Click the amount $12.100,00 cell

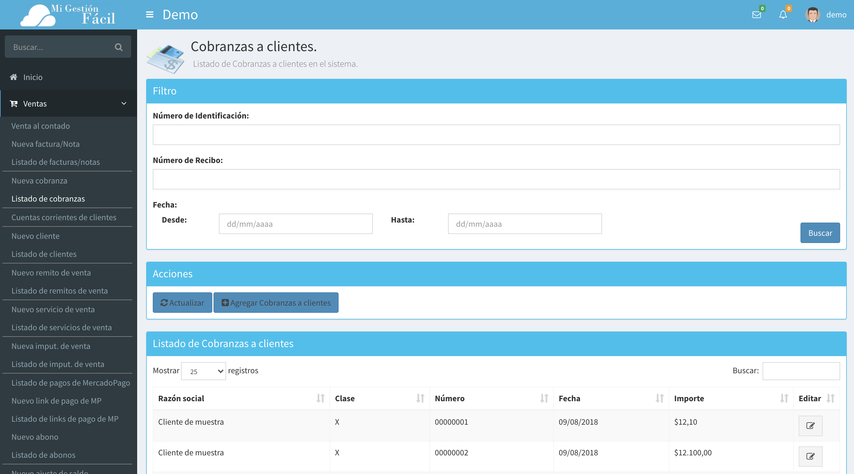(x=693, y=453)
